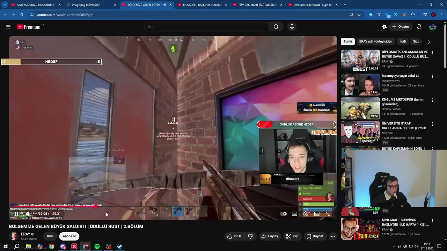Reload the page with the refresh button
Screen dimensions: 447x251
(22, 15)
